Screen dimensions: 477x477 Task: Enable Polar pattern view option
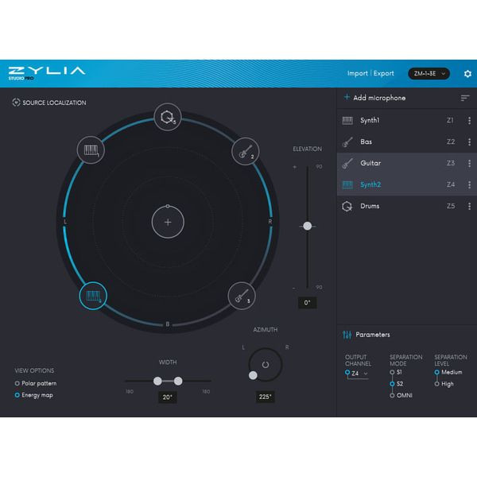[17, 383]
